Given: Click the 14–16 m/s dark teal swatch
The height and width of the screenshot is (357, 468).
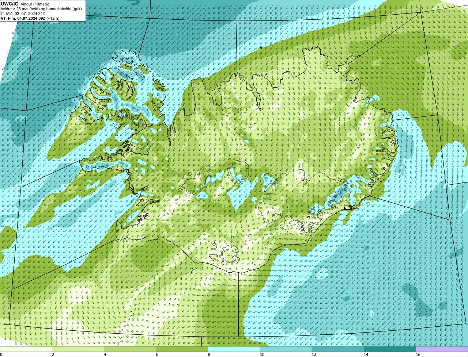Looking at the screenshot, I should tap(390, 349).
